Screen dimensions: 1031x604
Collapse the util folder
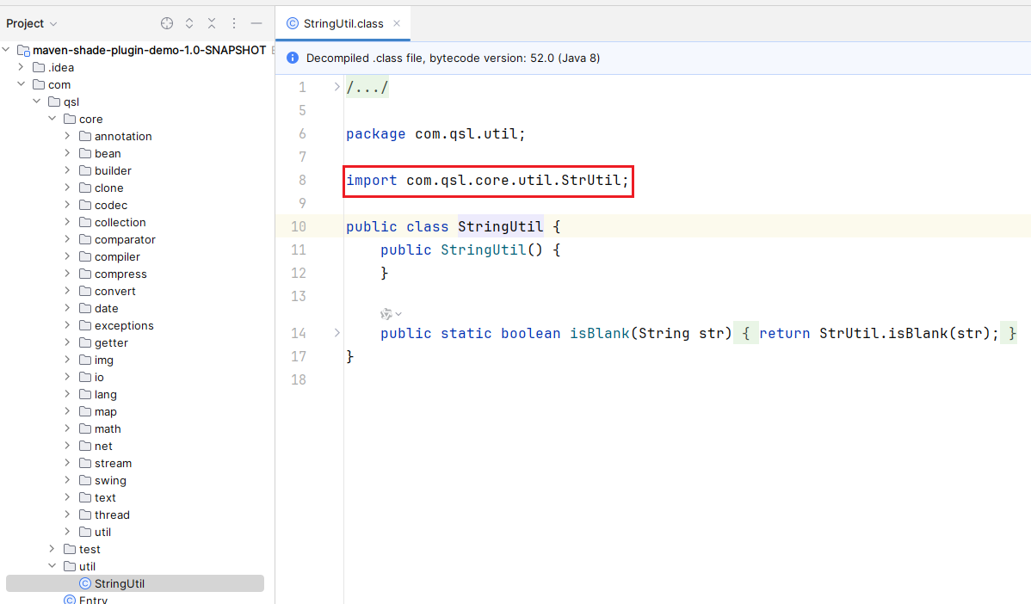tap(51, 566)
